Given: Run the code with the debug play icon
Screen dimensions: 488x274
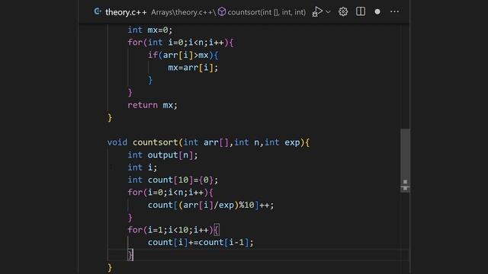Looking at the screenshot, I should coord(317,12).
